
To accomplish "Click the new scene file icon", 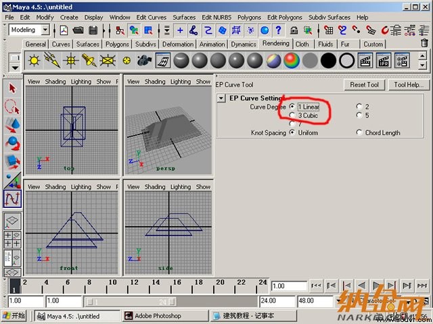I will 64,30.
